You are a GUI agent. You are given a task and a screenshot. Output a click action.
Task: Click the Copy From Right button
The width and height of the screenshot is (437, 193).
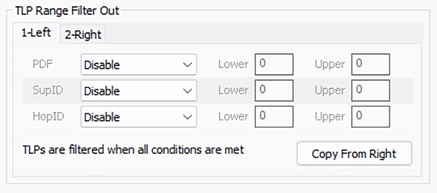354,153
